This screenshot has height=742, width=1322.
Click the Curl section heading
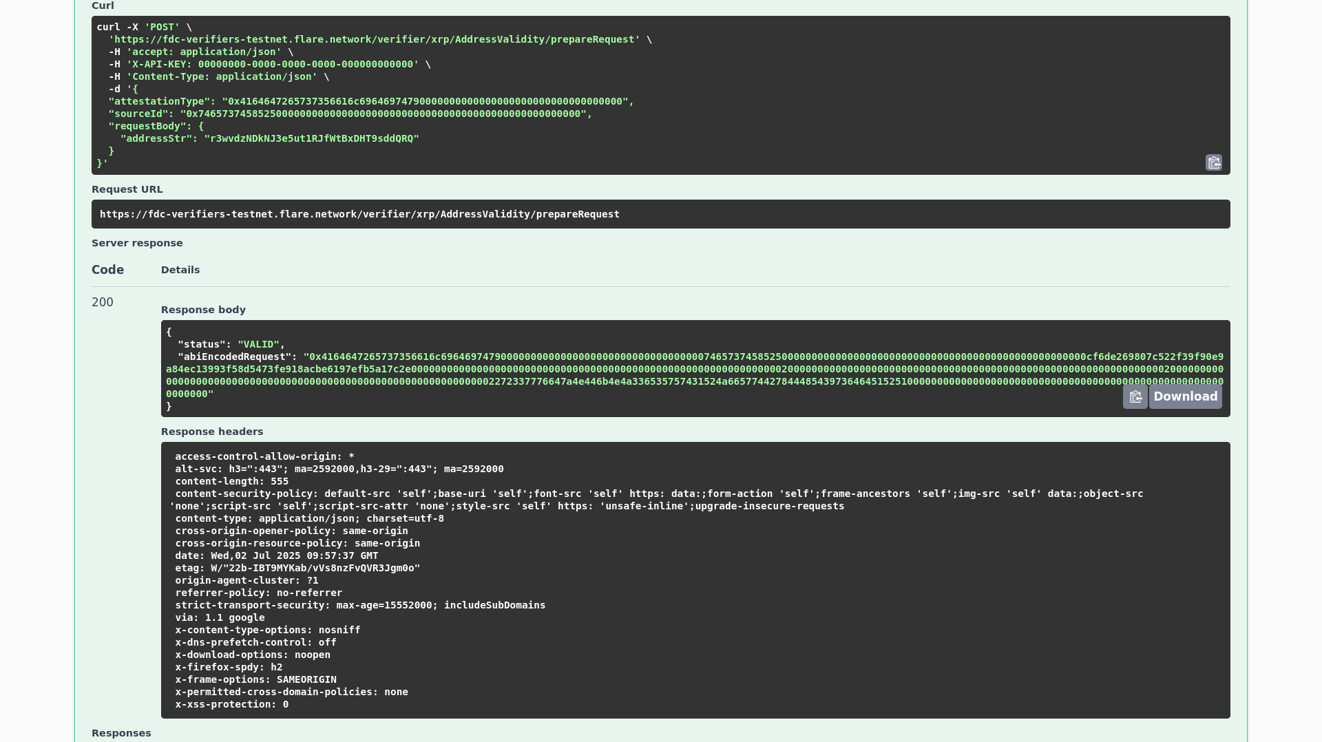[x=103, y=6]
